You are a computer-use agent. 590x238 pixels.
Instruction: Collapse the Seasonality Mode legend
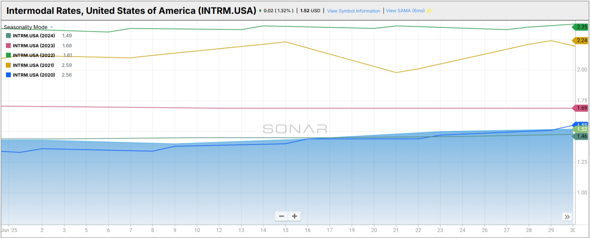[26, 27]
